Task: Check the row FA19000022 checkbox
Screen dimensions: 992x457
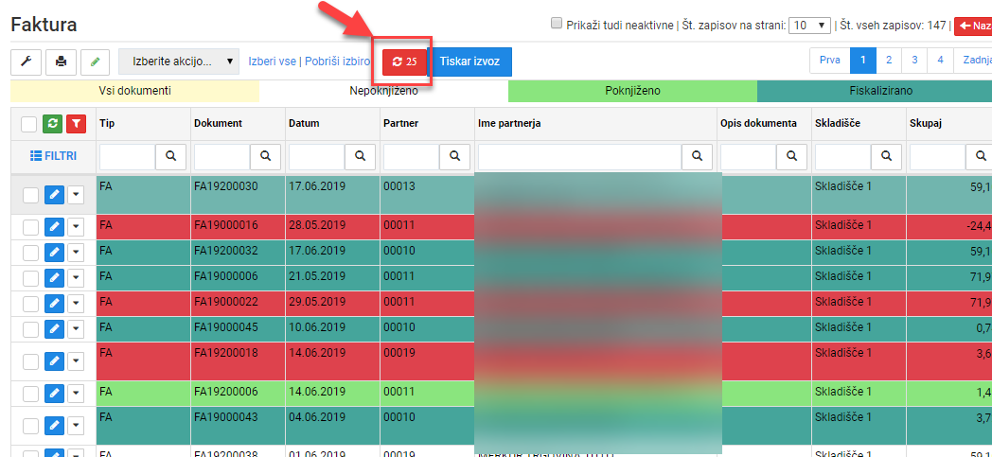Action: pos(30,304)
